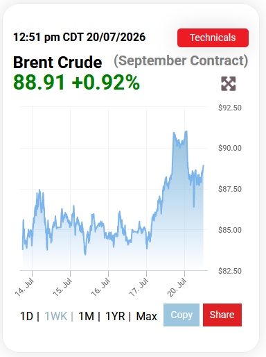Click the 14. Jul axis marker
The image size is (266, 357).
24,288
